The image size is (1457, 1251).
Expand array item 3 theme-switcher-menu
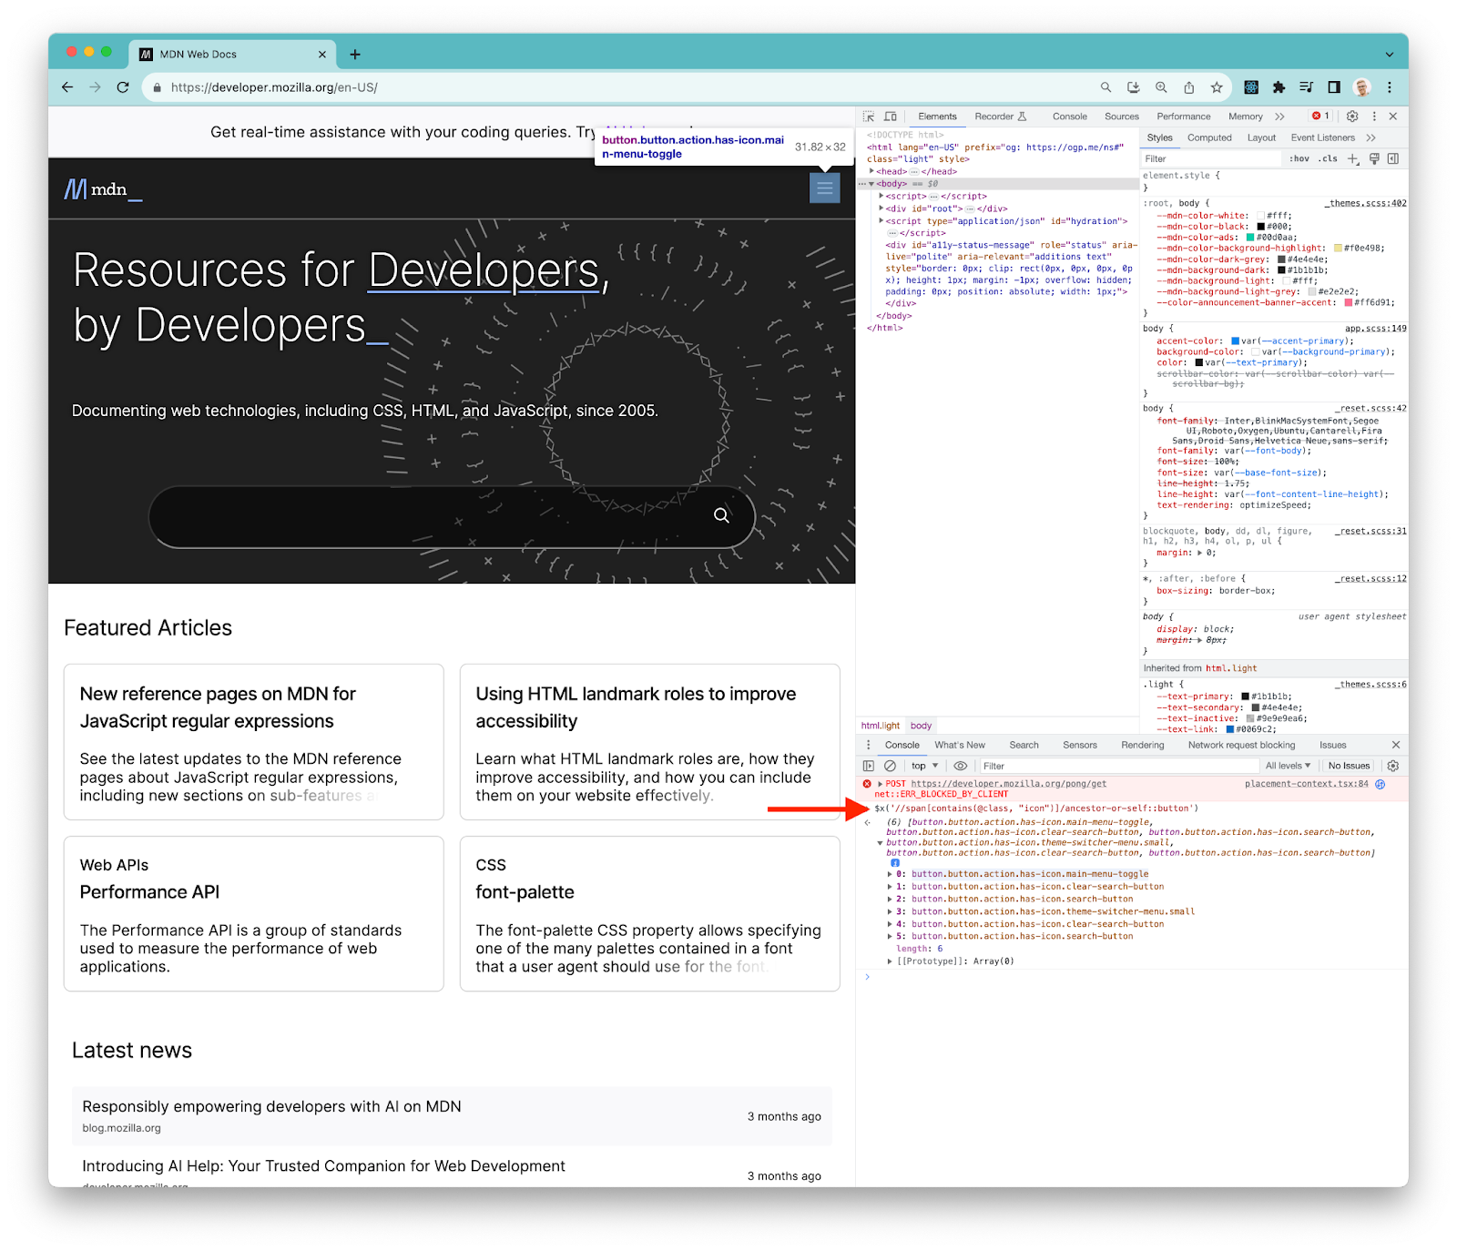pos(891,911)
